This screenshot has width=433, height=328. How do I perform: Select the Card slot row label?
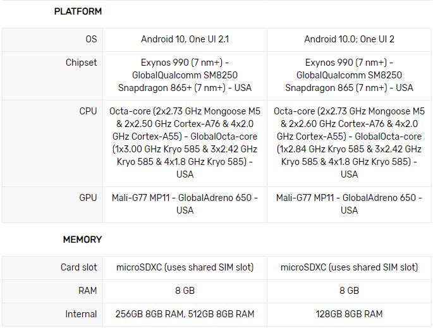(x=79, y=267)
